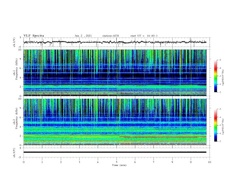Click inside the ch.1 spectrogram panel
236x182 pixels.
click(x=115, y=73)
